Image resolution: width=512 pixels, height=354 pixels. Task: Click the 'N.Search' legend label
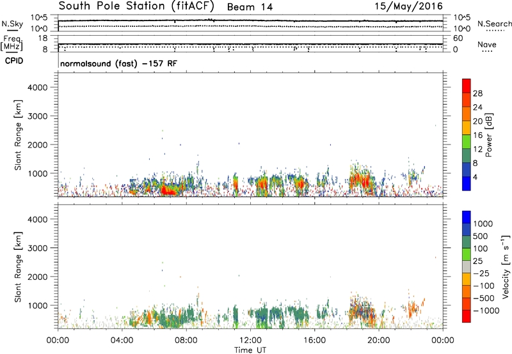coord(494,24)
